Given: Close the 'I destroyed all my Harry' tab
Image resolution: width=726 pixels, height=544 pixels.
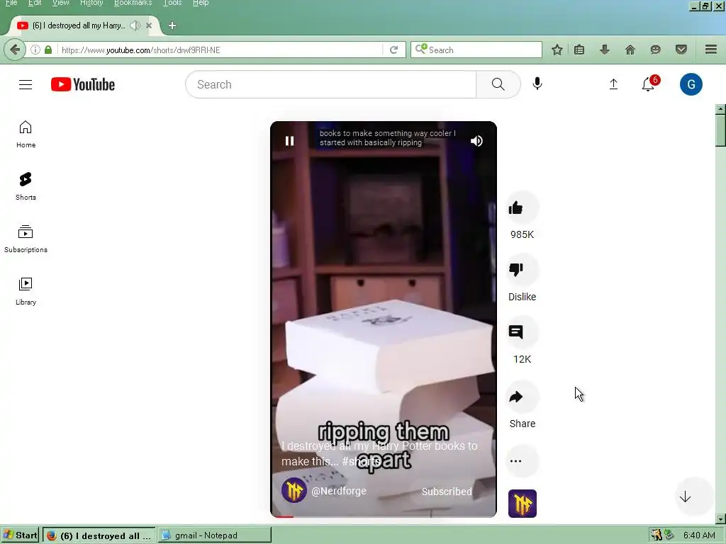Looking at the screenshot, I should [149, 25].
